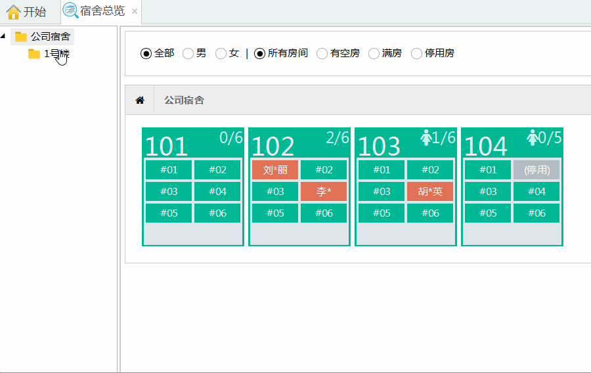The image size is (591, 373).
Task: Click 公司宿舍 breadcrumb link
Action: 184,100
